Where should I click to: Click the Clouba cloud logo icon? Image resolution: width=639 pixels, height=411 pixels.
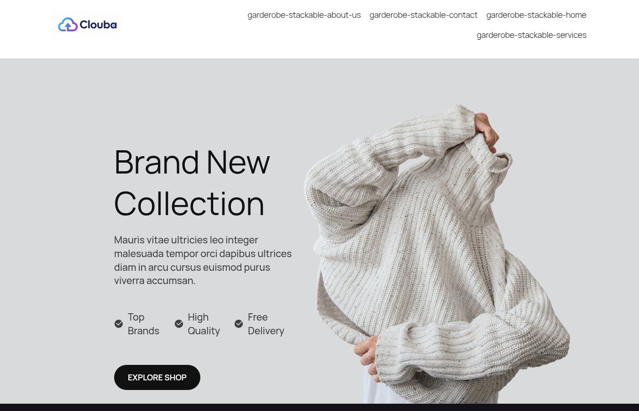pos(68,25)
